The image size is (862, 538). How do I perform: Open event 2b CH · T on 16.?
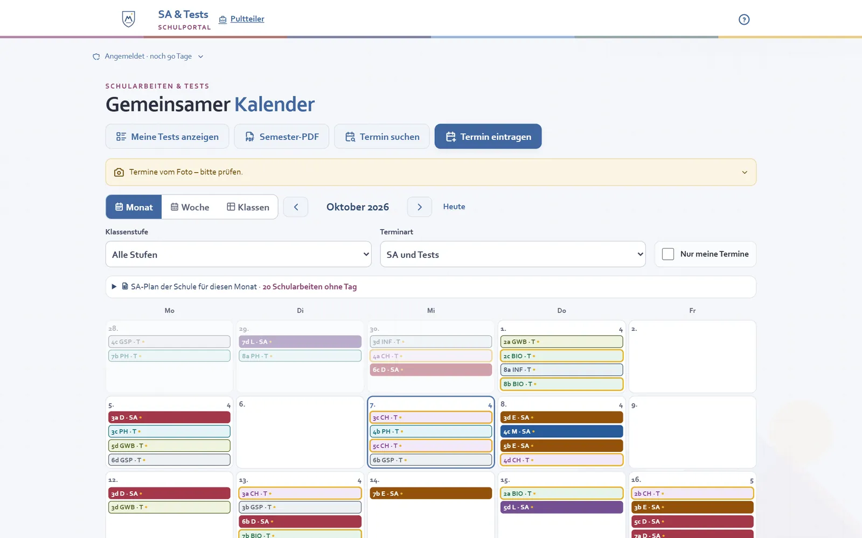[x=692, y=493]
